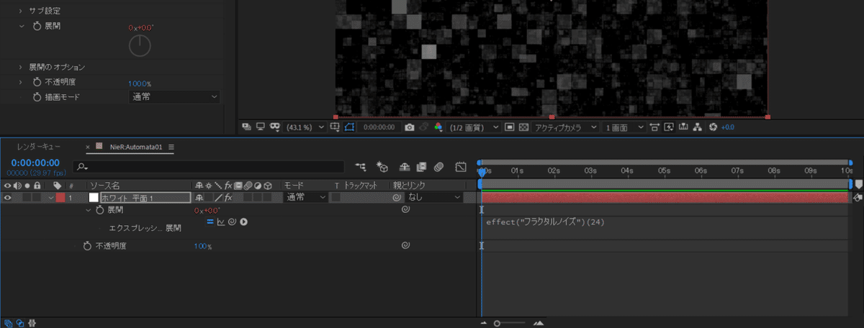Click the +0.0 exposure value
Image resolution: width=864 pixels, height=328 pixels.
point(728,127)
